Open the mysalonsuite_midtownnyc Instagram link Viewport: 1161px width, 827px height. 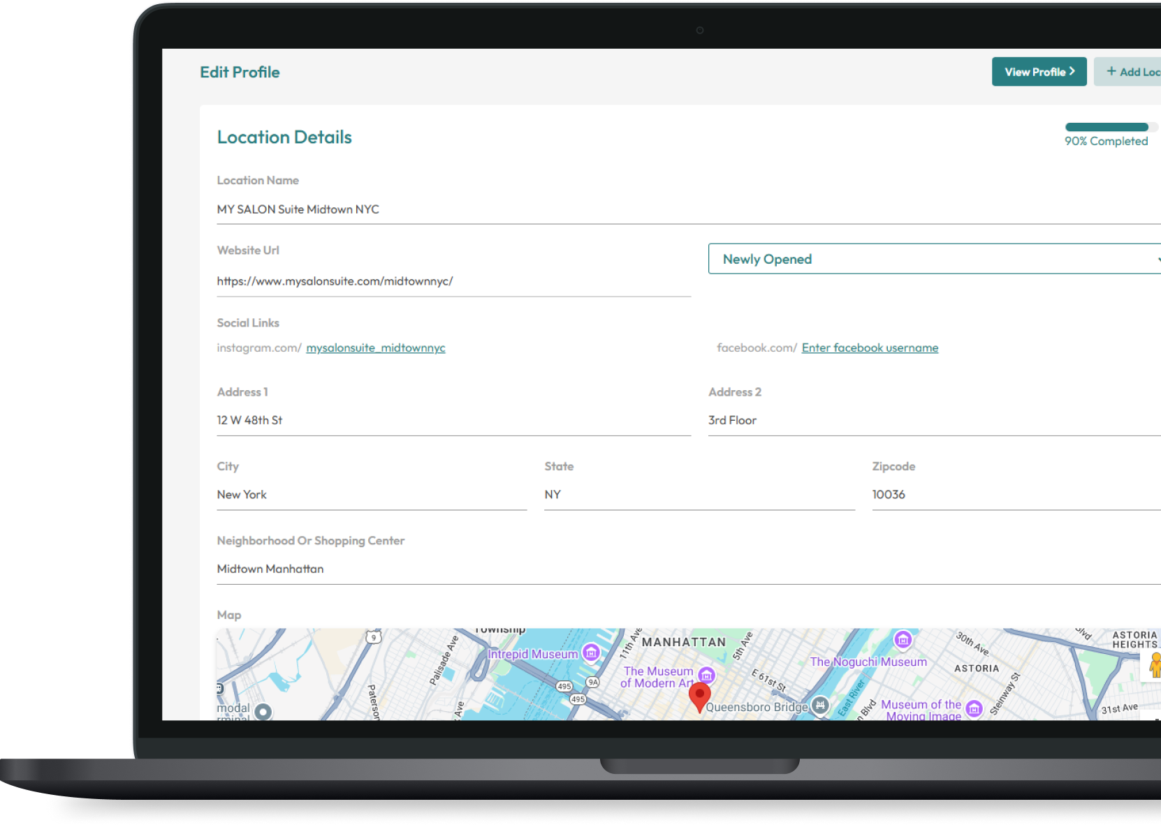pyautogui.click(x=376, y=348)
